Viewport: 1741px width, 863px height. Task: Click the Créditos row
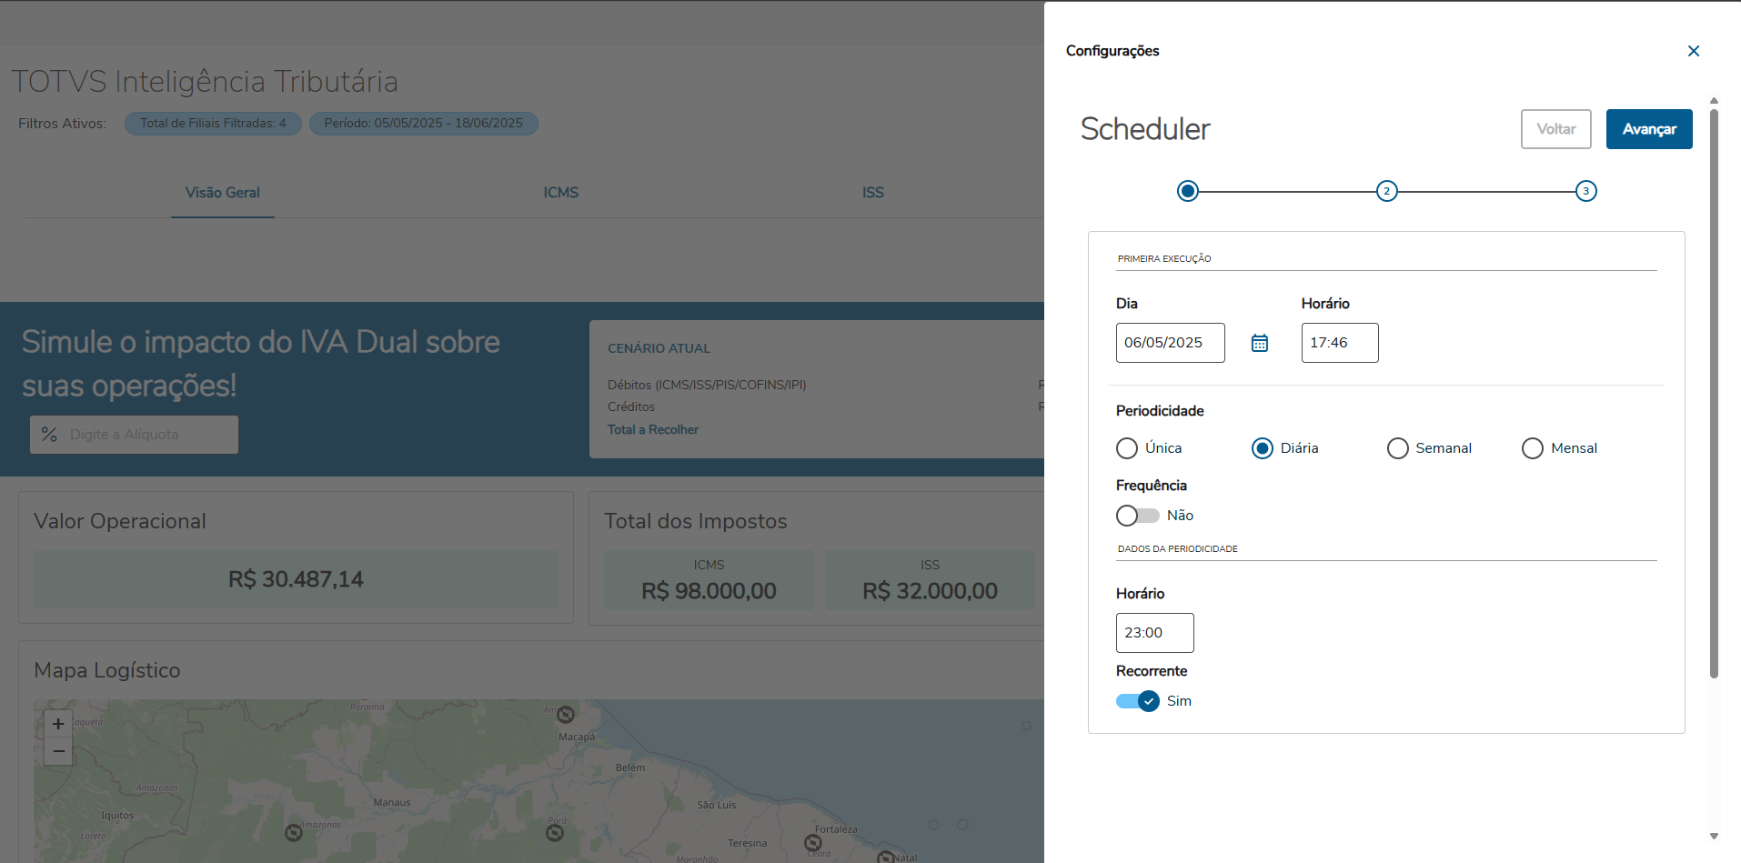631,406
